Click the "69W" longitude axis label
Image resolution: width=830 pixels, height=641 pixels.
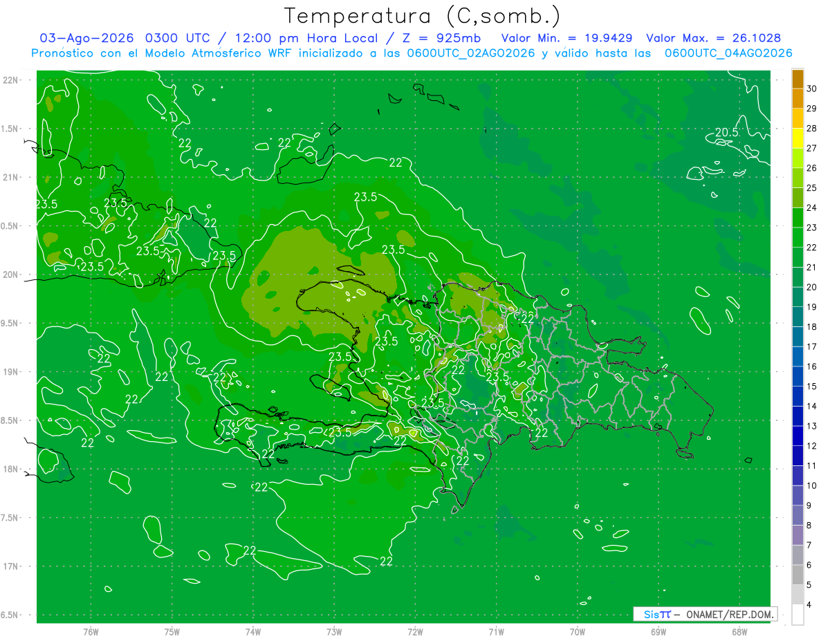coord(658,632)
